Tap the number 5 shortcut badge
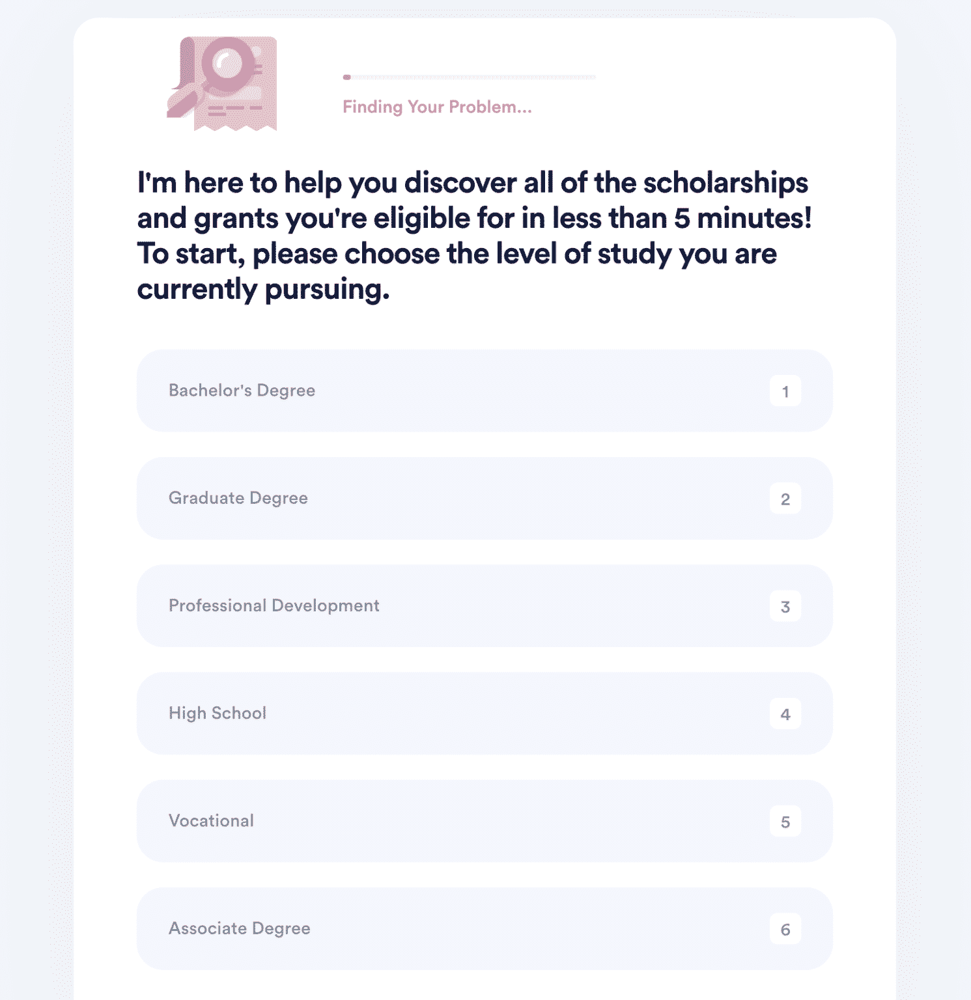 [785, 822]
